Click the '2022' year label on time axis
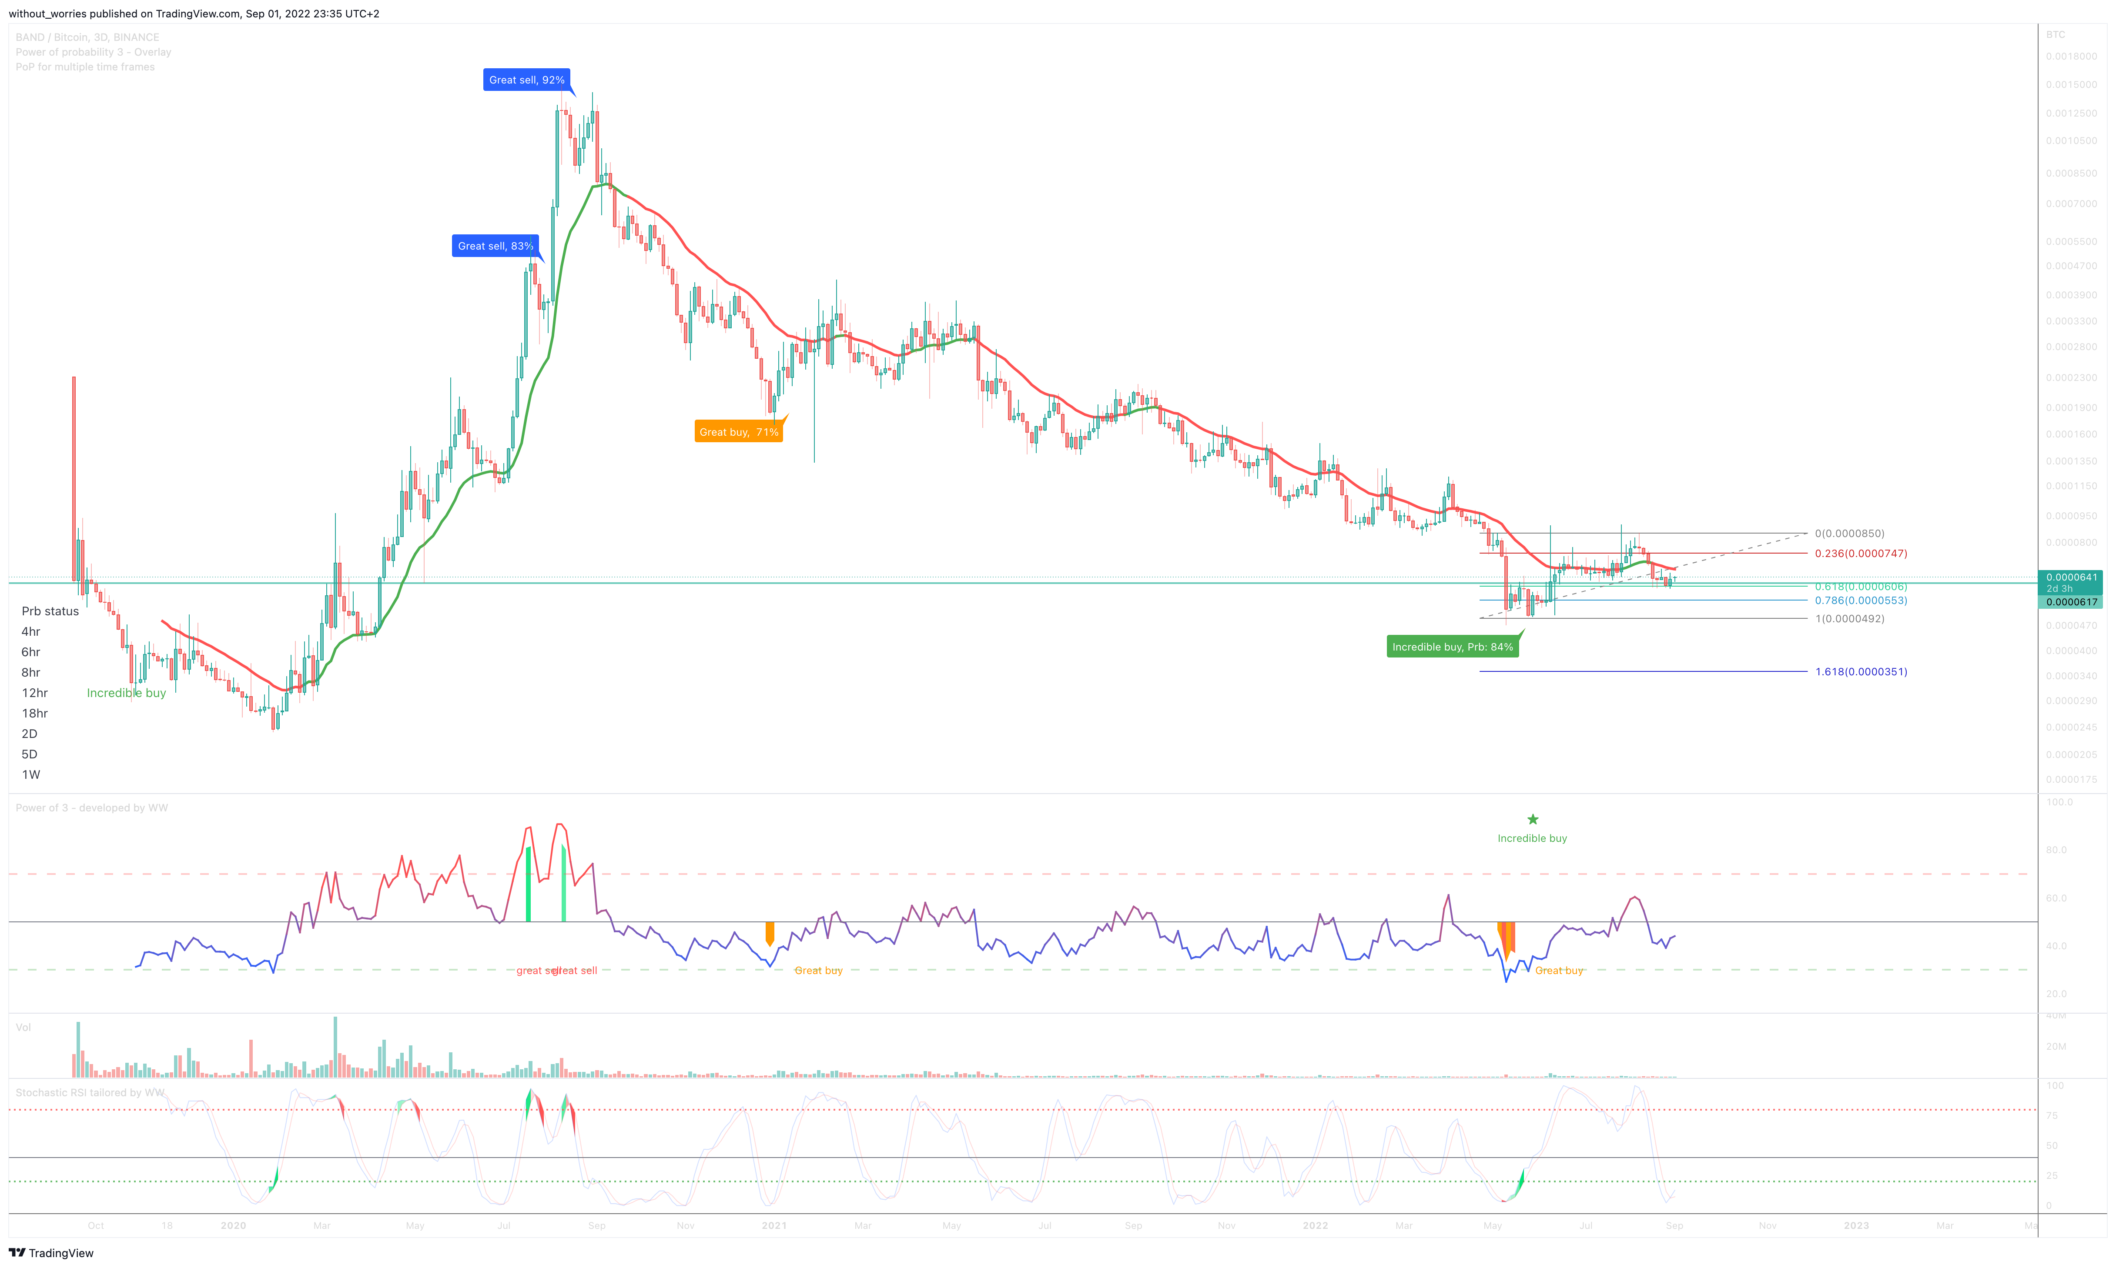 click(x=1315, y=1225)
